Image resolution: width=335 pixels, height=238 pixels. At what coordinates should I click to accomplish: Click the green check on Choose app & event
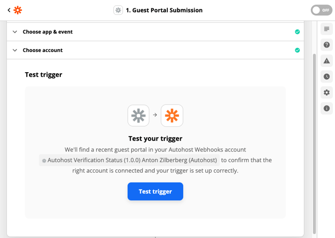[297, 32]
